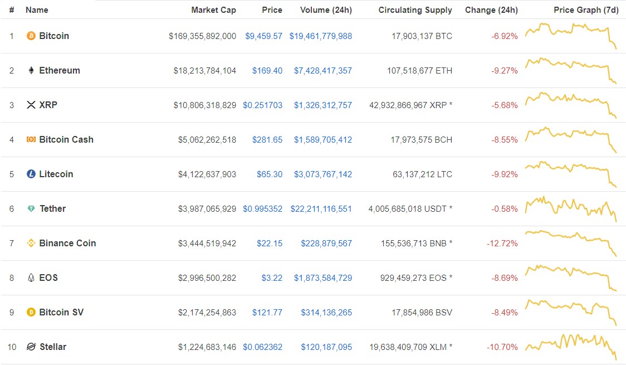
Task: Sort by the Circulating Supply column header
Action: point(415,10)
